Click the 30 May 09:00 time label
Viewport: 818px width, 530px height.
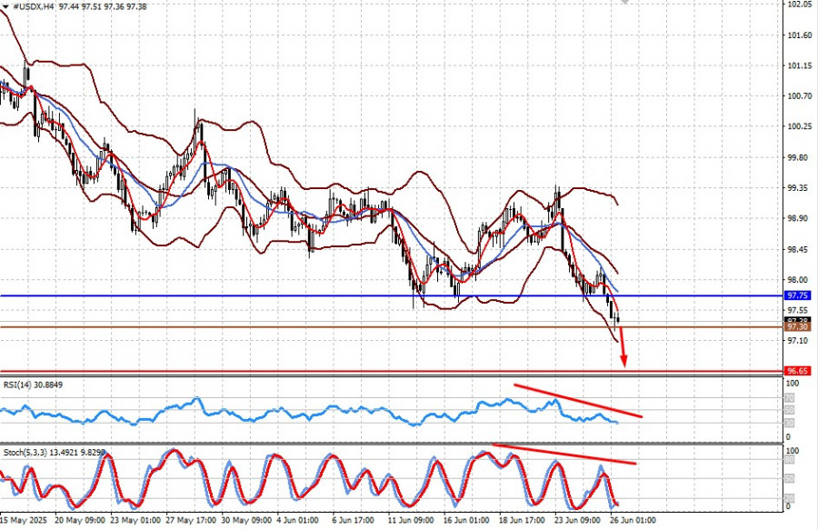pyautogui.click(x=246, y=520)
